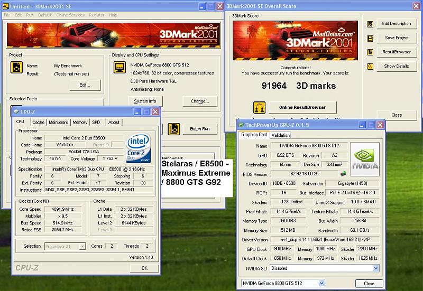Click the GPU-Z Bandwidth value 69.1 GB/s

point(360,230)
